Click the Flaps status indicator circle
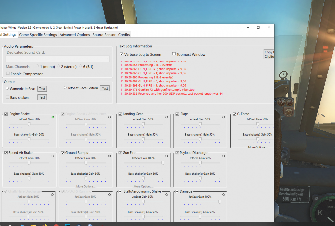Screen dimensions: 335x226 point(223,117)
